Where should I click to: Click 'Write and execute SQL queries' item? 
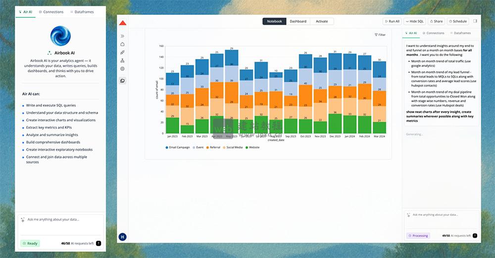coord(51,105)
